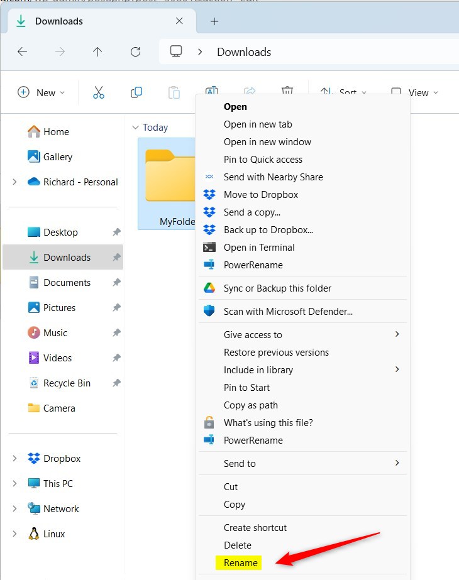The height and width of the screenshot is (580, 459).
Task: Select the MyFolder folder thumbnail
Action: (x=167, y=183)
